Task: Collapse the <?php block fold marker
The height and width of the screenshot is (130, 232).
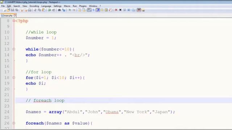Action: tap(14, 21)
